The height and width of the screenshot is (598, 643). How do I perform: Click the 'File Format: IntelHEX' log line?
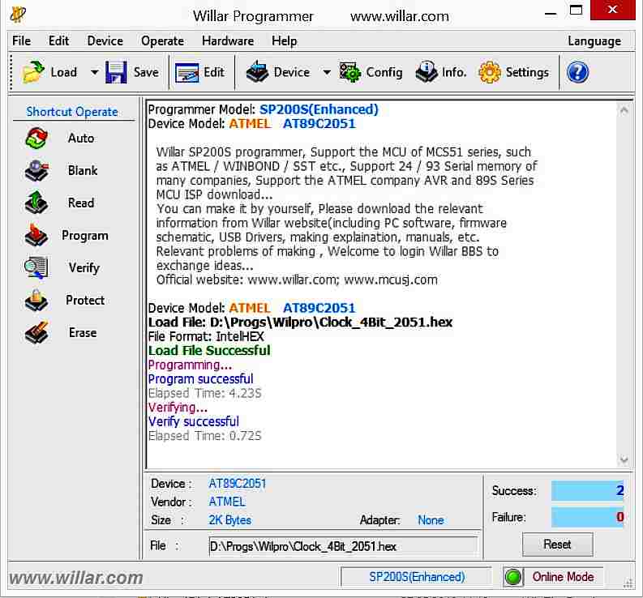206,336
